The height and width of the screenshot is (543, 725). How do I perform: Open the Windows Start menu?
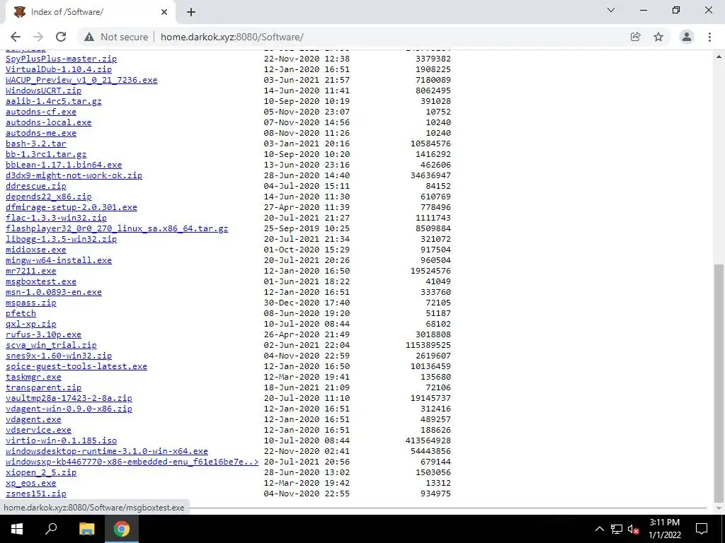click(x=17, y=529)
